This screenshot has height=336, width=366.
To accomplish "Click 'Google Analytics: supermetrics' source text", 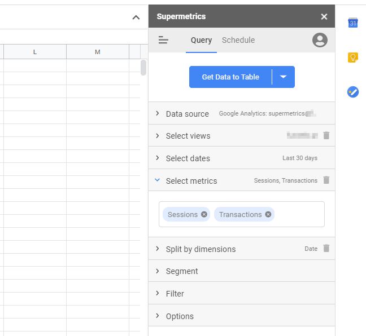I will tap(262, 113).
